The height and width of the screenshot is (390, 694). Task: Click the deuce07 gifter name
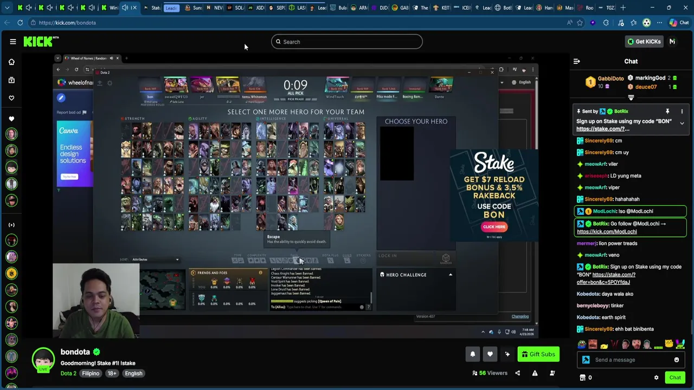click(x=646, y=87)
